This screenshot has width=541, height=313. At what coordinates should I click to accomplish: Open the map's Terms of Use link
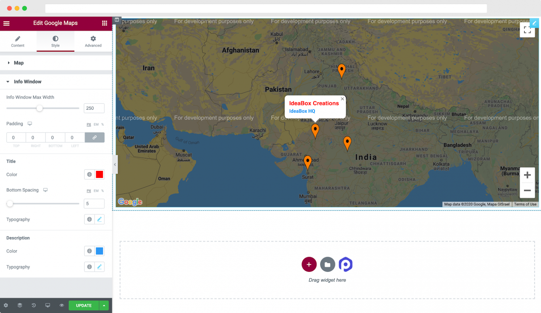pos(525,204)
